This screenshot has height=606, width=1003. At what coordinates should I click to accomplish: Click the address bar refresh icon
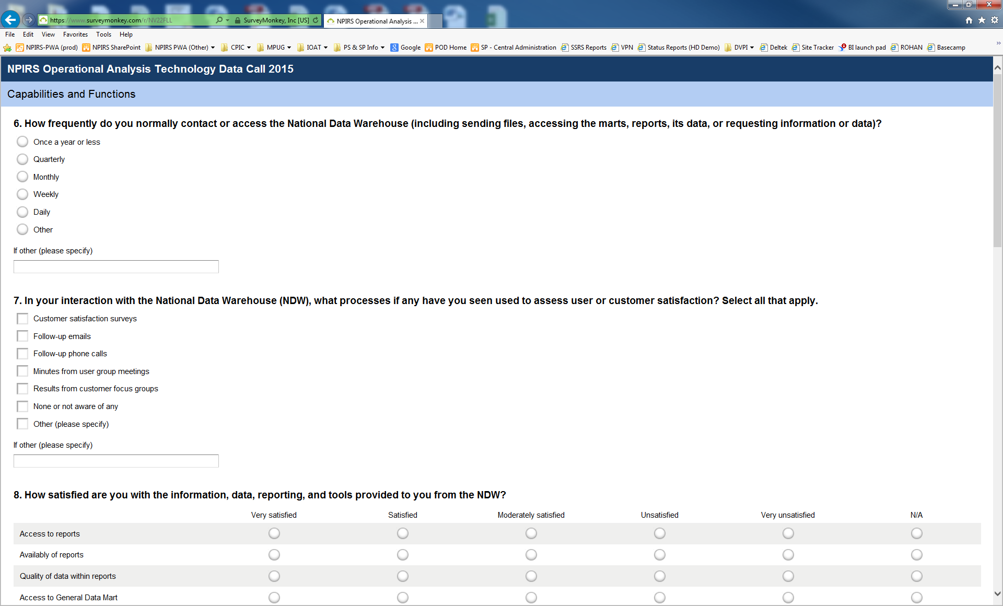[x=316, y=20]
